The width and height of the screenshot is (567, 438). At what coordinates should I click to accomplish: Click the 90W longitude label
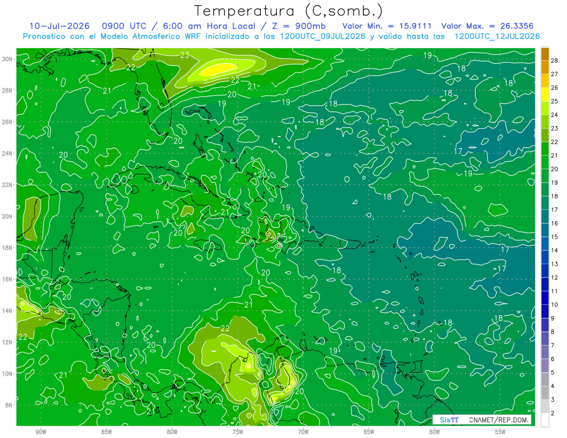41,432
